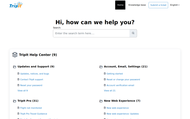This screenshot has height=119, width=190.
Task: Open the English language dropdown
Action: tap(175, 5)
